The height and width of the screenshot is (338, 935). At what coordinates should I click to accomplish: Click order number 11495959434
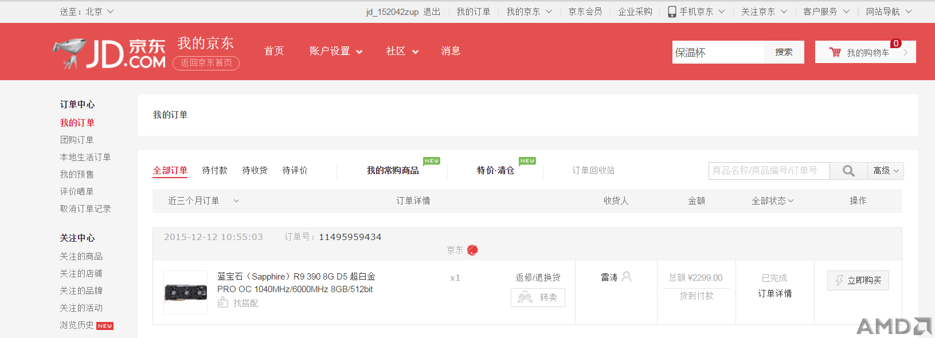(x=350, y=237)
